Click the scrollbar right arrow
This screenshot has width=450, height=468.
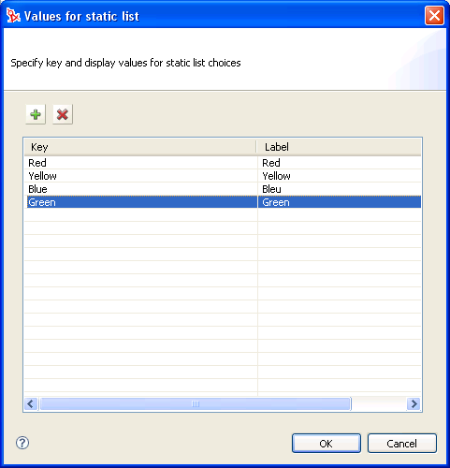tap(414, 404)
